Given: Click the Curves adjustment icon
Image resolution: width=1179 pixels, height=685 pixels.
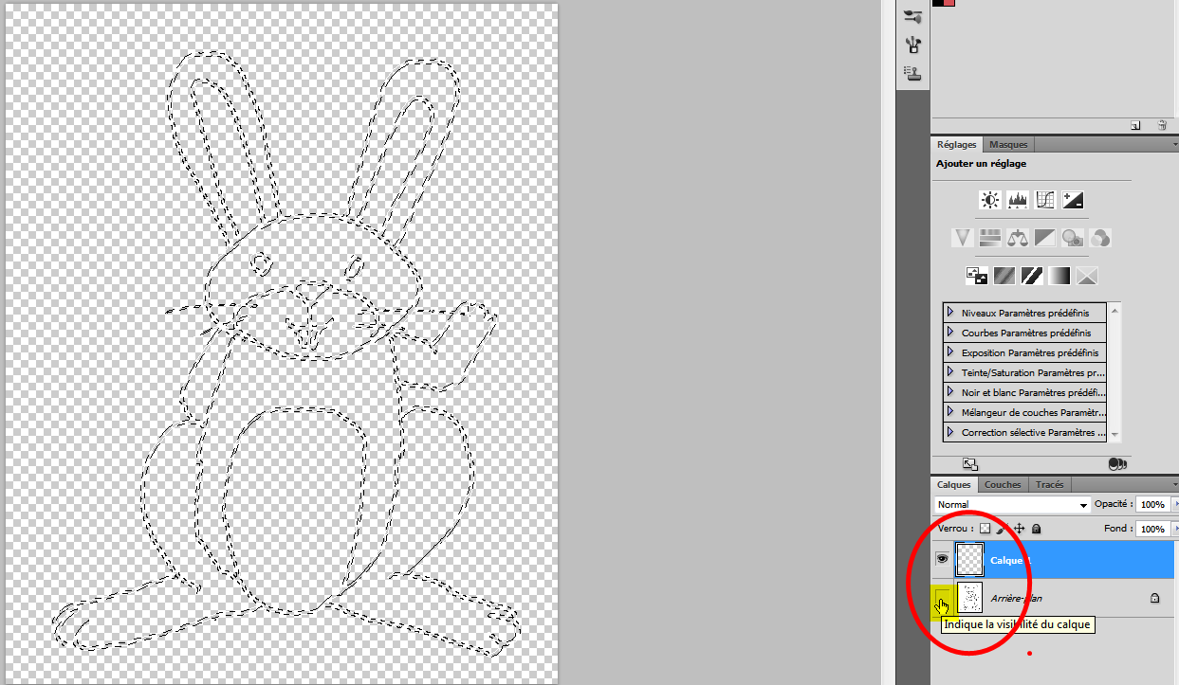Looking at the screenshot, I should pyautogui.click(x=1045, y=200).
